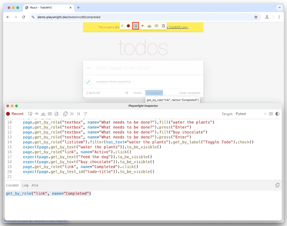Click the Record button in Playwright Inspector

[15, 114]
